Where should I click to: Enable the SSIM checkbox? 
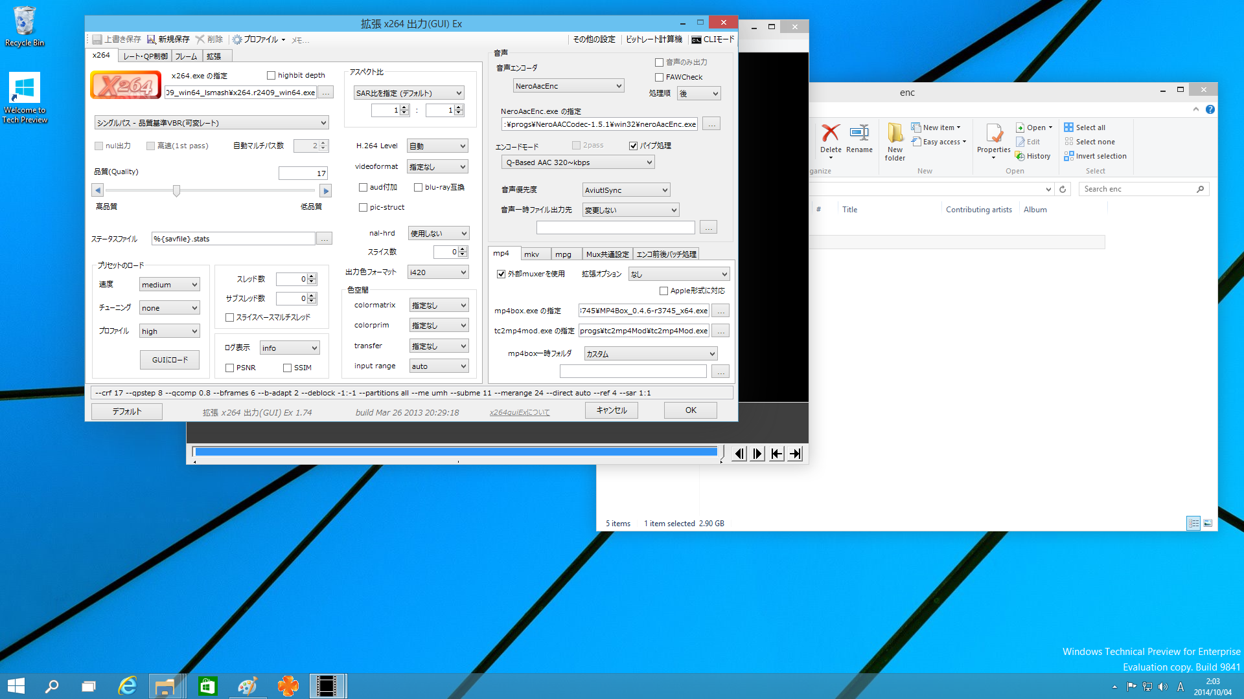287,368
